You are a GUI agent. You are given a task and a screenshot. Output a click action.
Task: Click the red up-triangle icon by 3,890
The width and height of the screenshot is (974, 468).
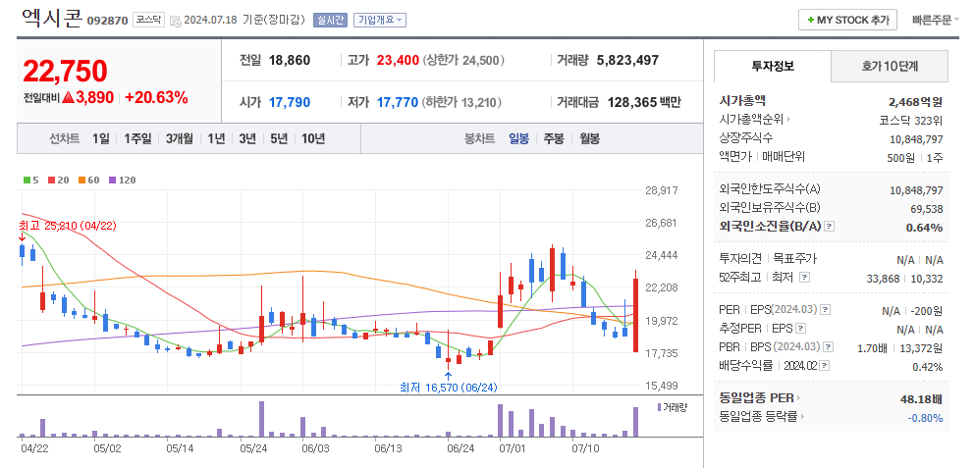(x=69, y=97)
